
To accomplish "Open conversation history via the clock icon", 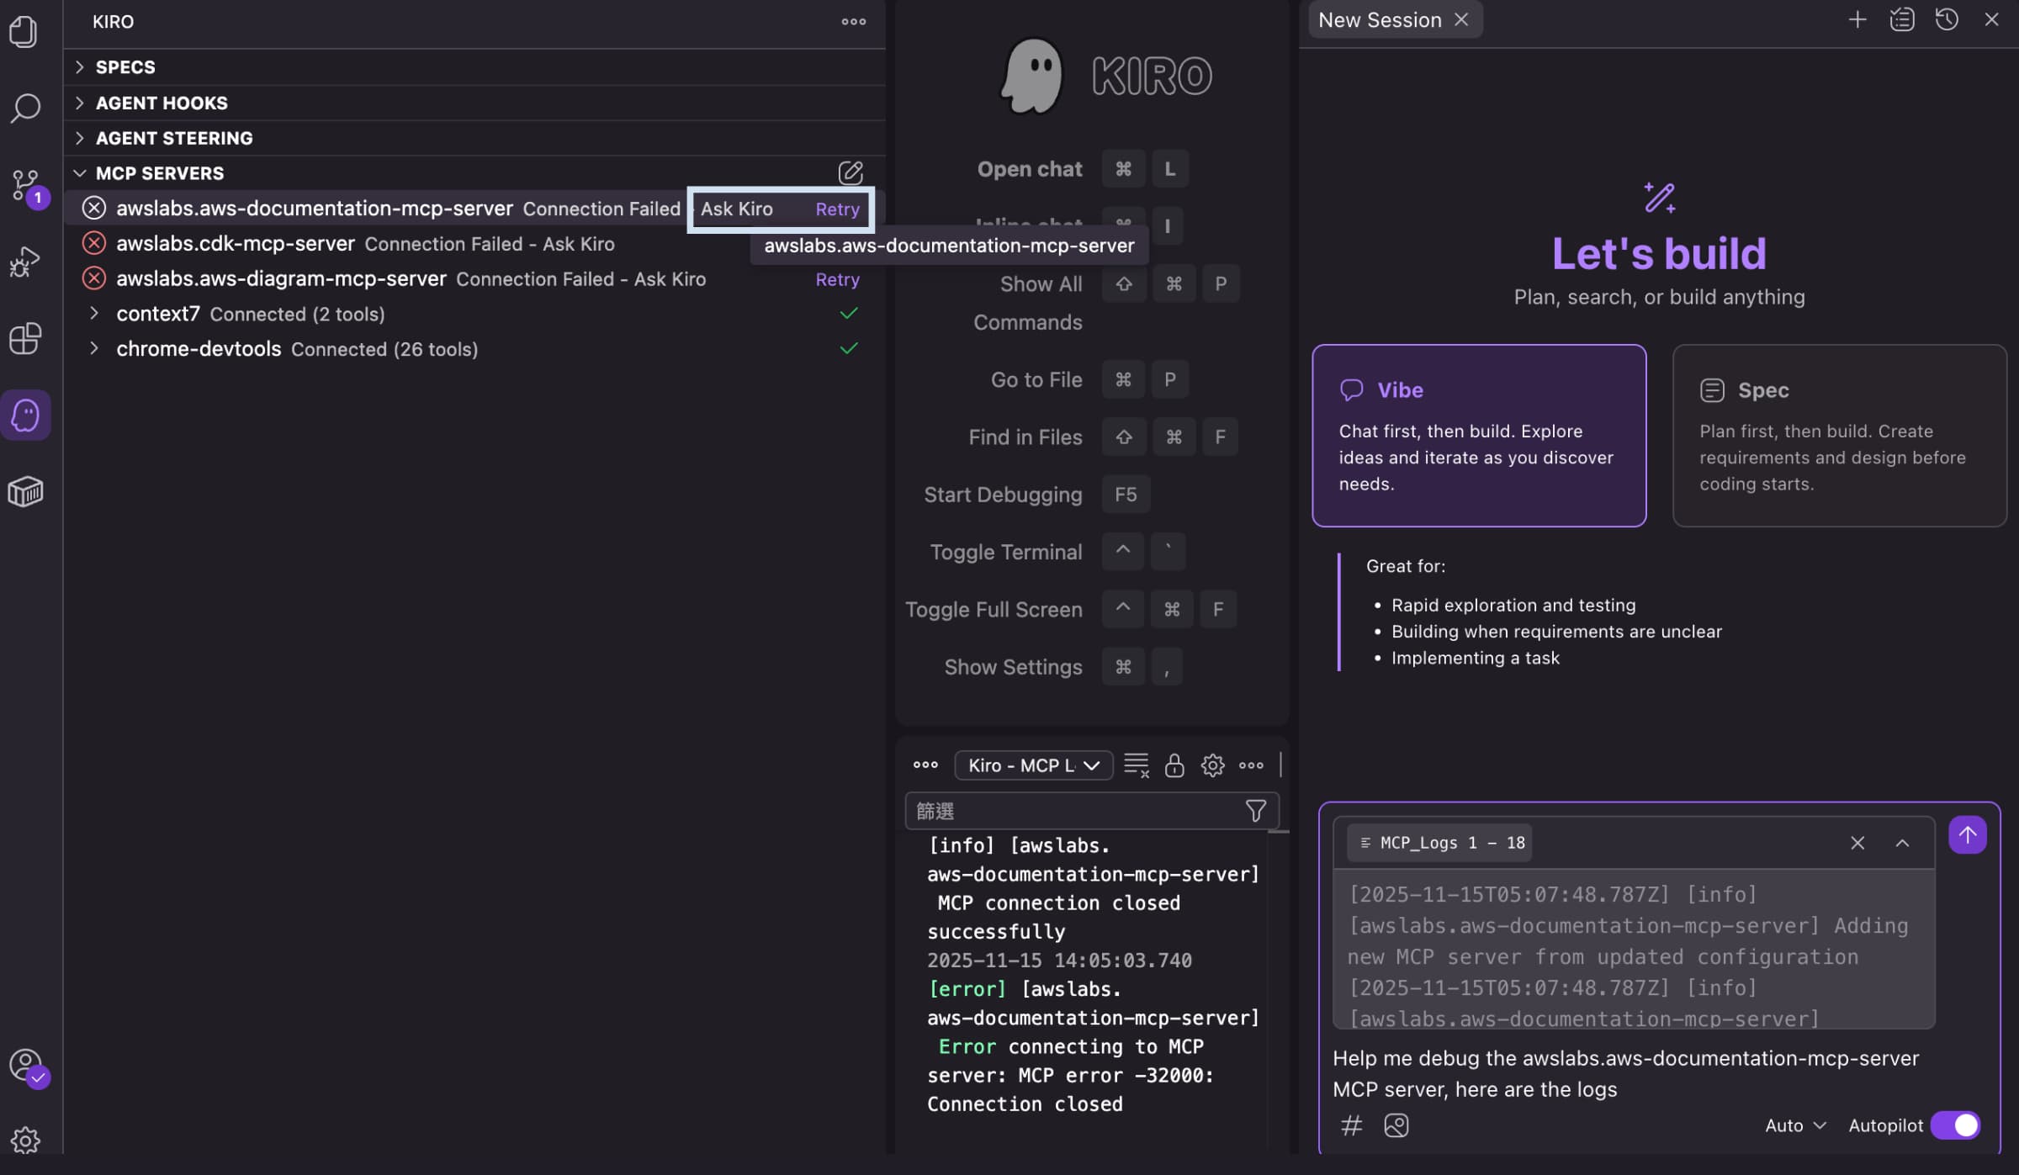I will [1947, 19].
